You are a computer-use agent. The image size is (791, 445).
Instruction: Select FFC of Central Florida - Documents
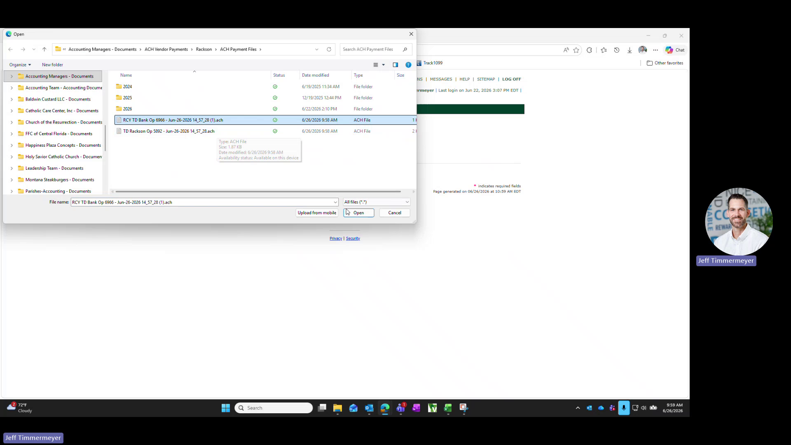pyautogui.click(x=59, y=134)
